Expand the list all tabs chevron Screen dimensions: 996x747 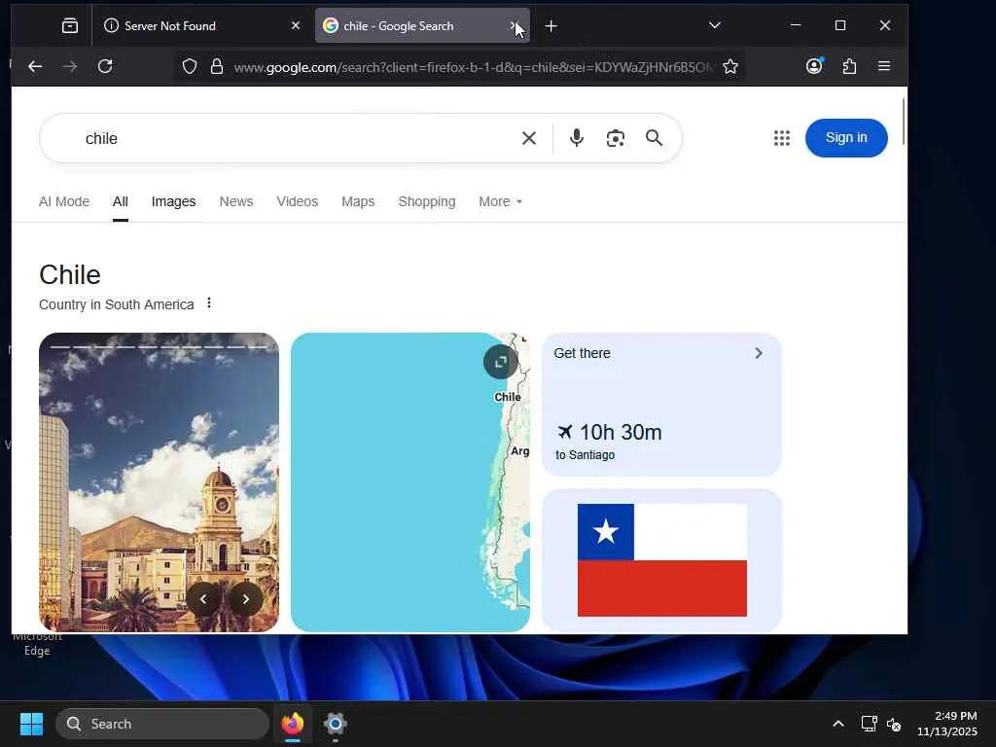coord(715,25)
